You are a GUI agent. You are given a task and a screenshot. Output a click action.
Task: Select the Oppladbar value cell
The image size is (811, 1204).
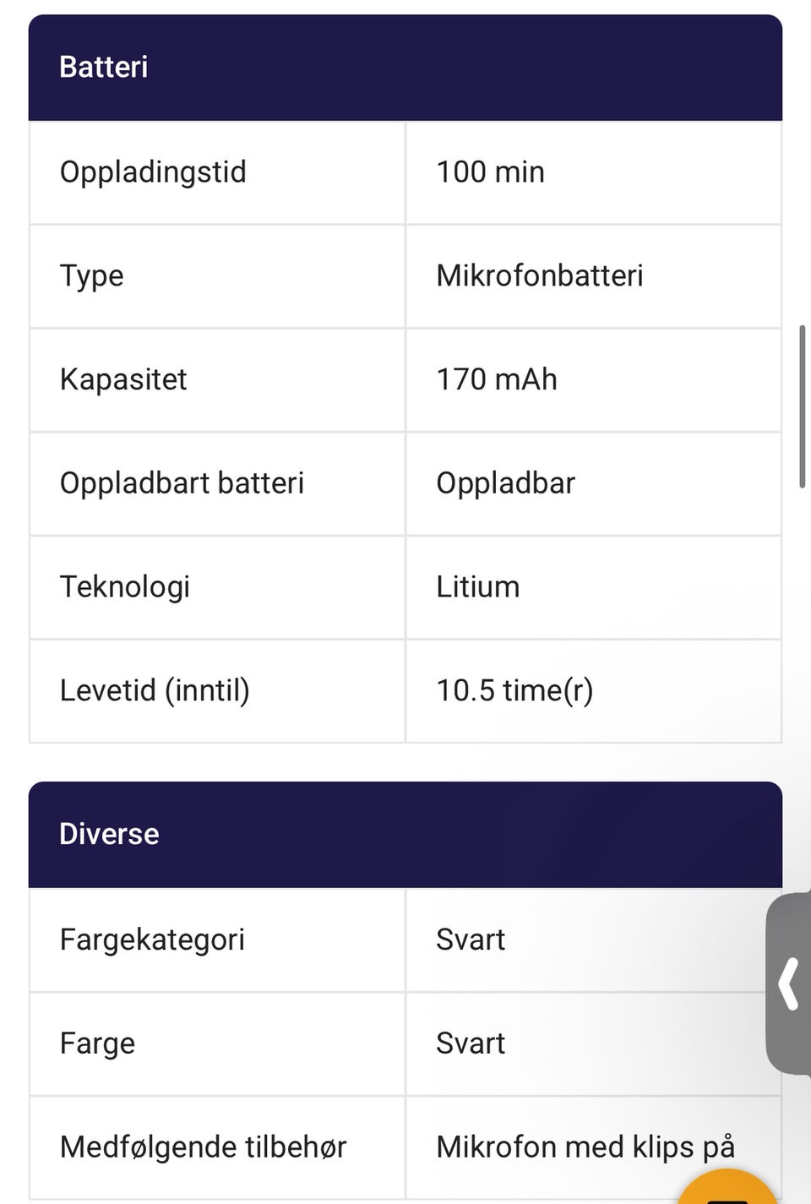tap(505, 483)
